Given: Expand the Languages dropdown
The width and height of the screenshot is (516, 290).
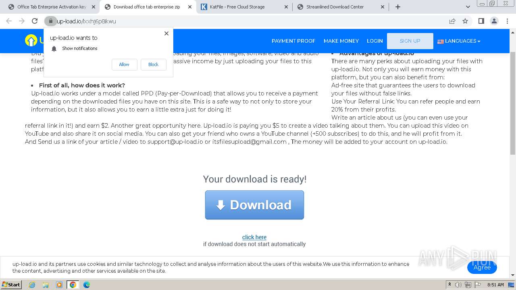Looking at the screenshot, I should tap(459, 41).
